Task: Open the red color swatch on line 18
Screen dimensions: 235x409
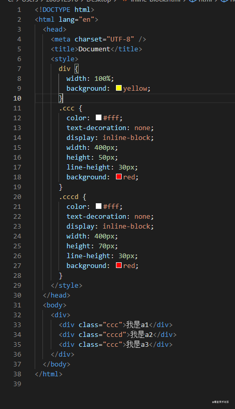Action: [119, 177]
